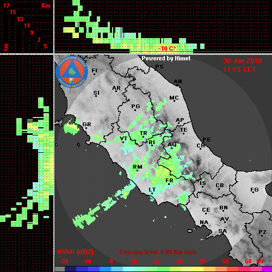The image size is (272, 272).
Task: Select the MC city label
Action: [174, 98]
